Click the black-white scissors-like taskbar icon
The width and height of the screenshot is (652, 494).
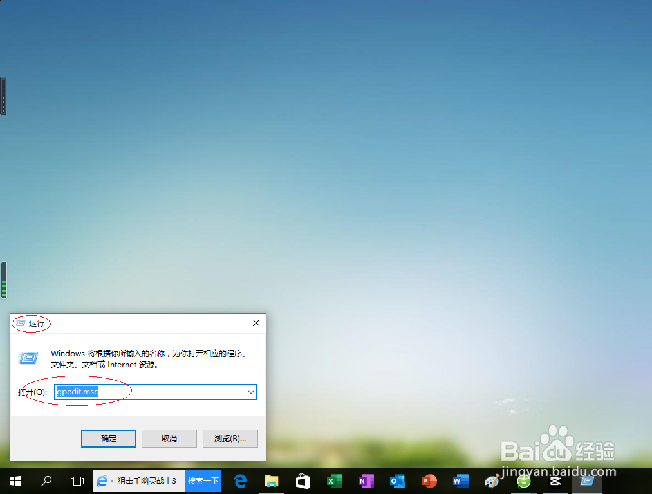point(555,481)
